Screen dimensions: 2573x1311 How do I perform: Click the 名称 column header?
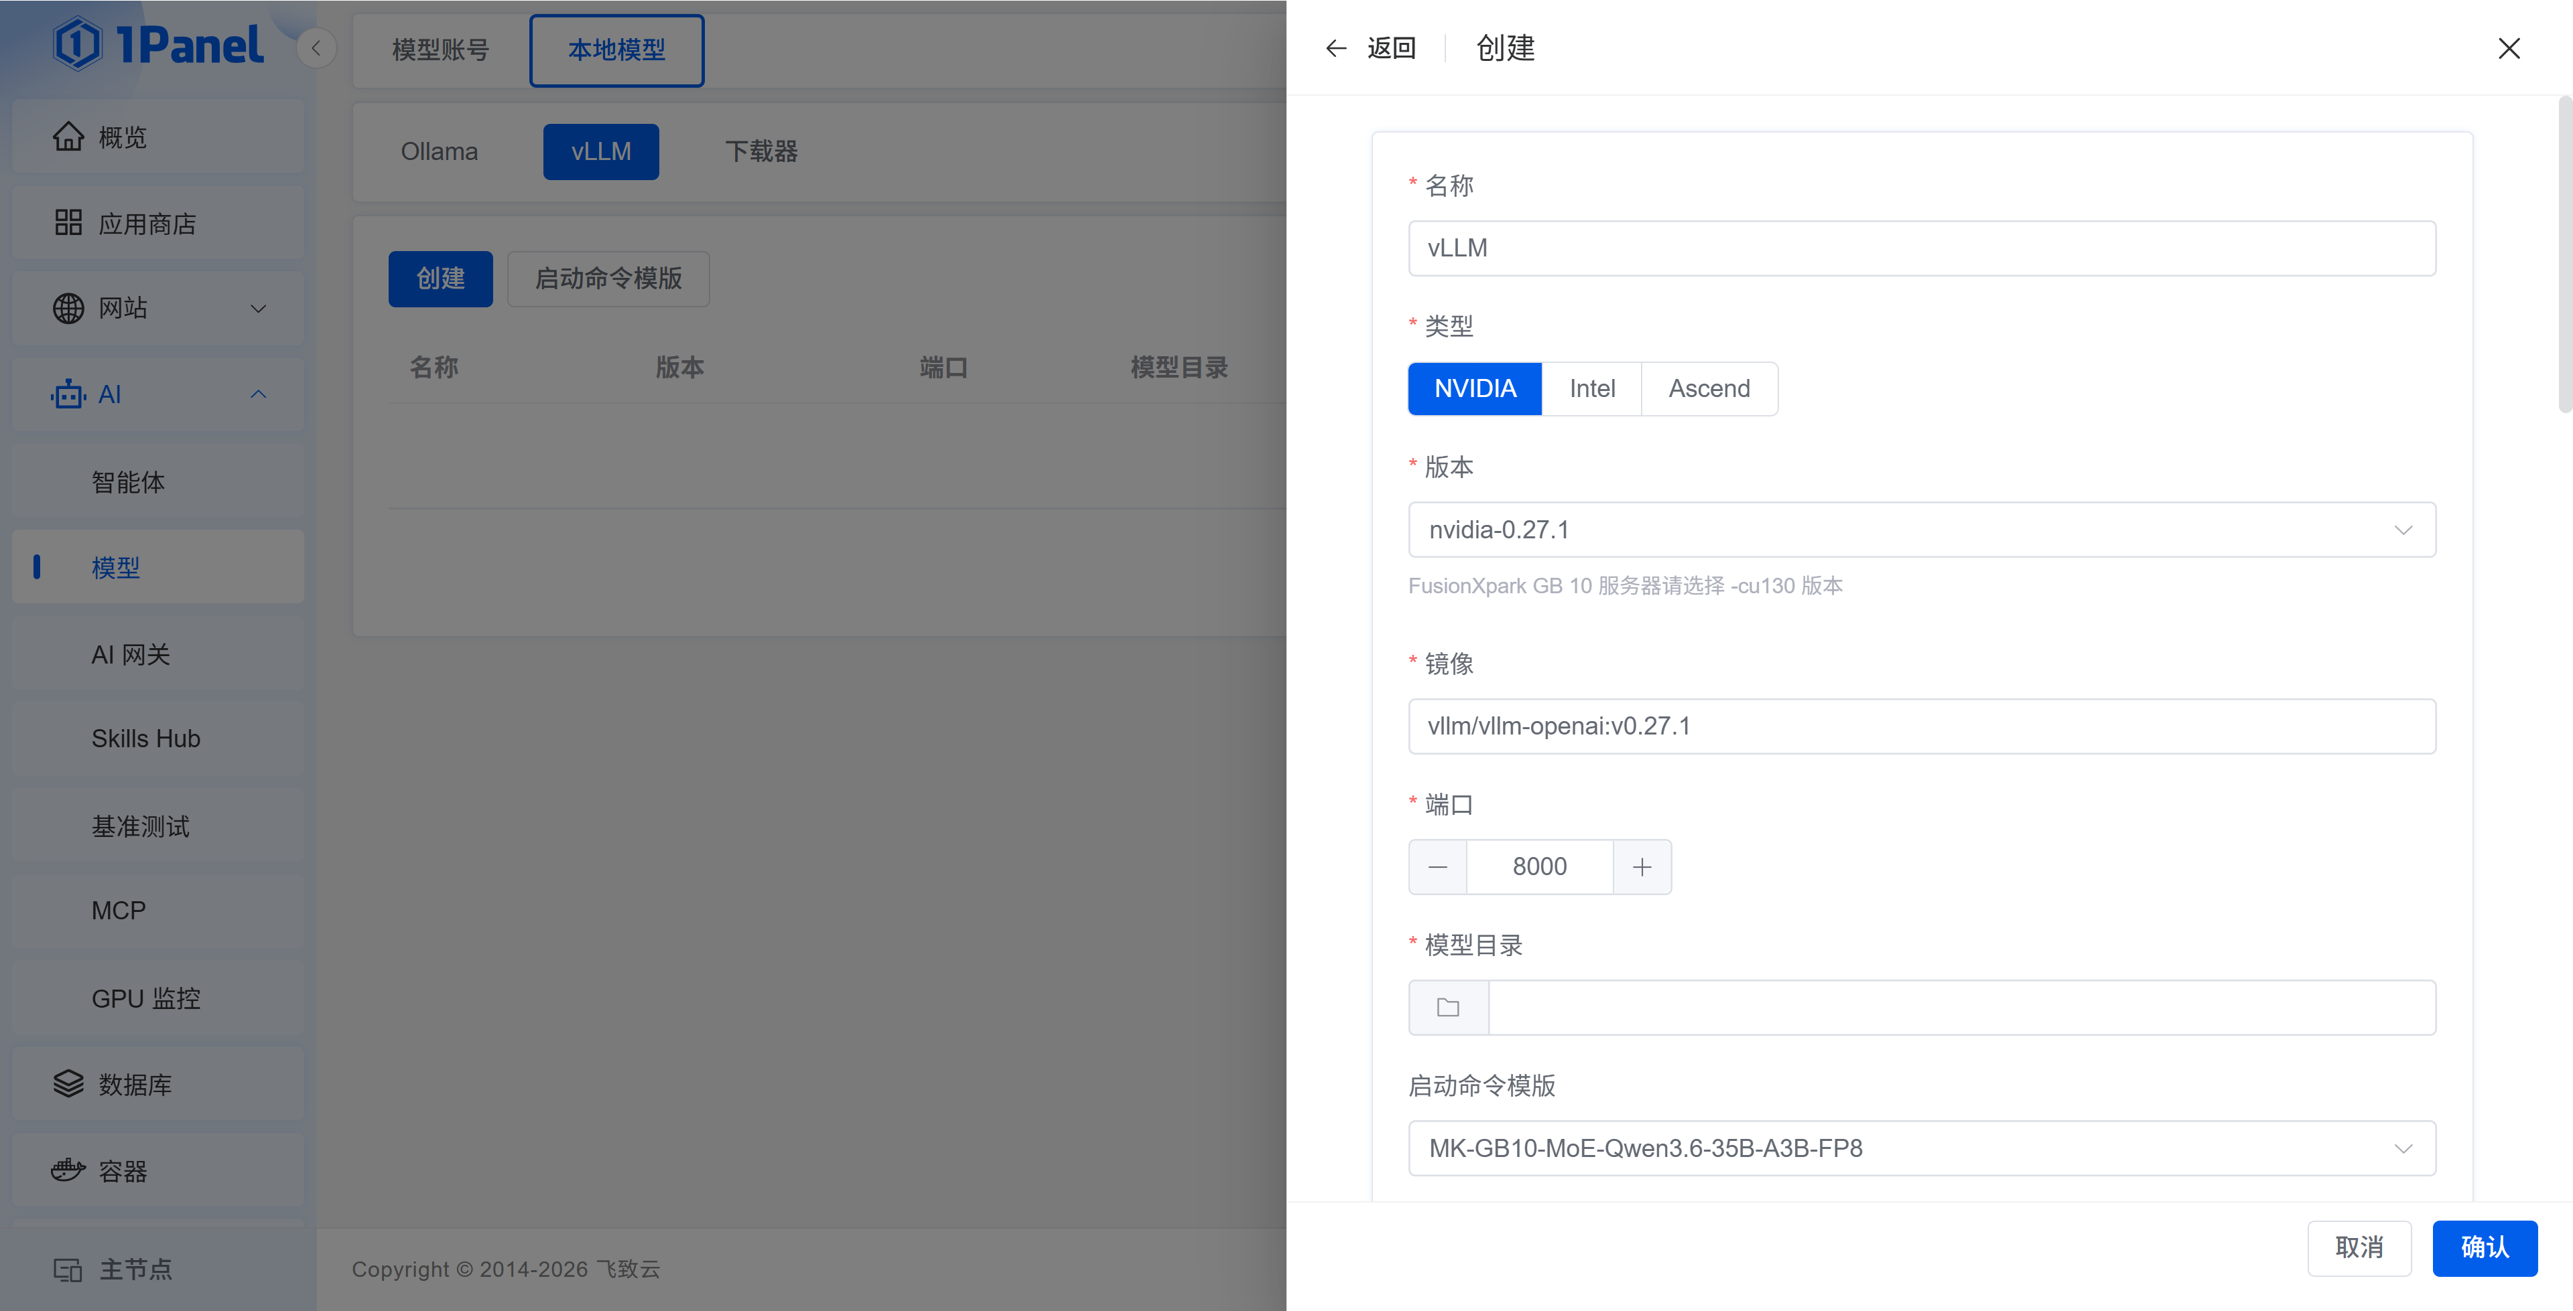[434, 368]
